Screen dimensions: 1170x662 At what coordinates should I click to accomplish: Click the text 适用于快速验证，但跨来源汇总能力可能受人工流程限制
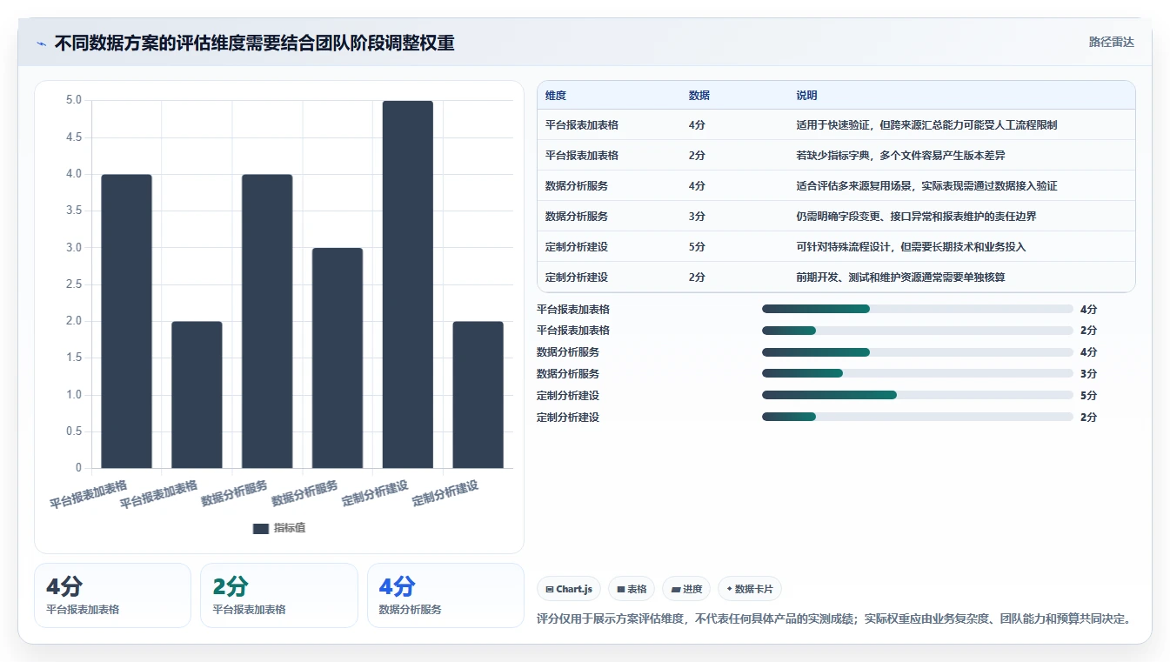tap(926, 125)
